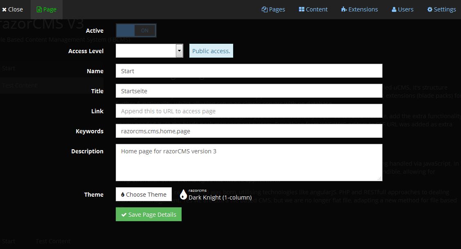Open the Pages menu
461x249 pixels.
point(273,9)
